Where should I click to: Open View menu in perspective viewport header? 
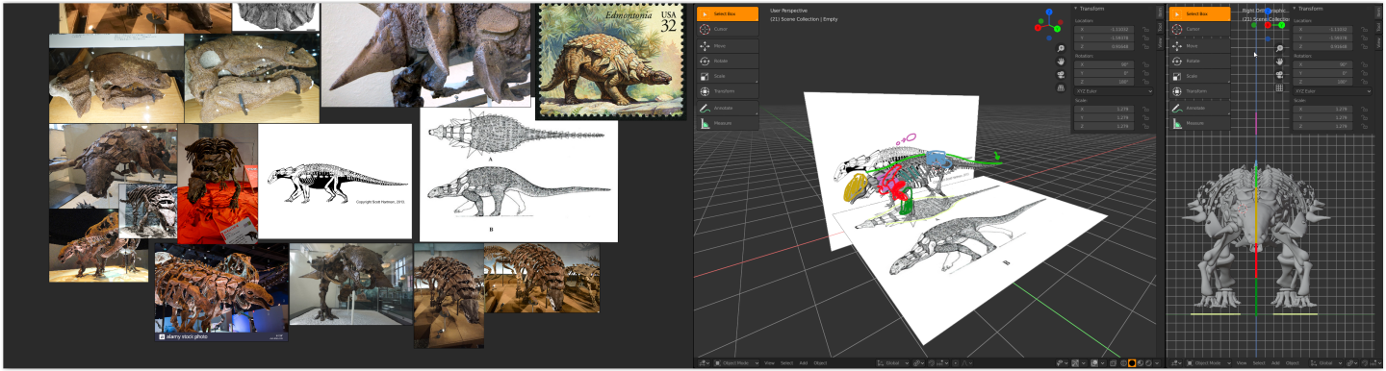(769, 363)
